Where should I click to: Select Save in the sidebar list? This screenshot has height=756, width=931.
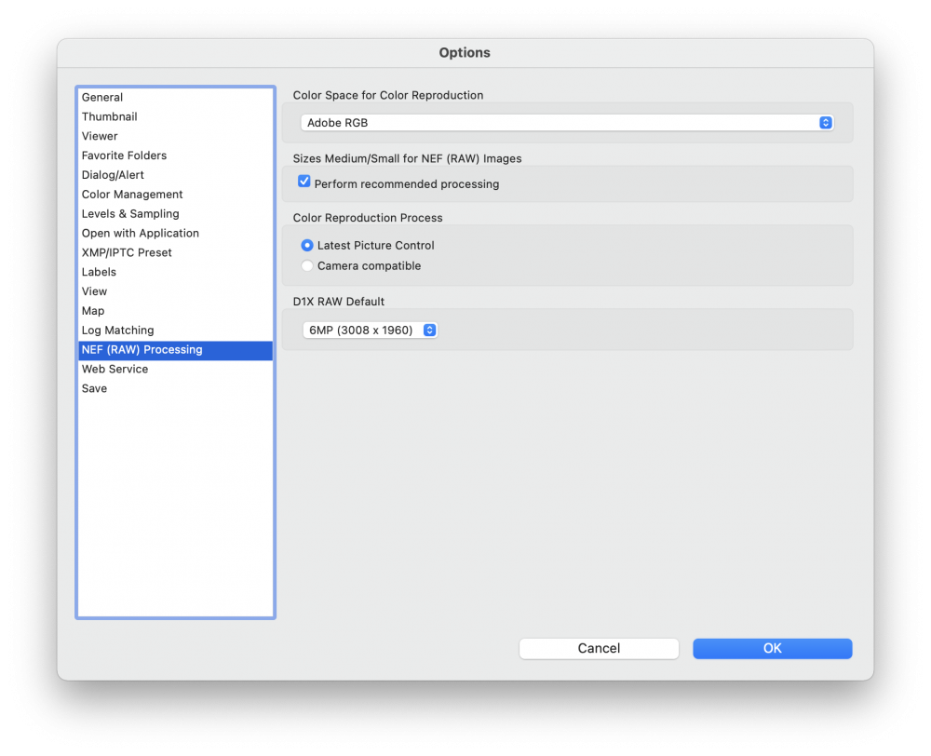(175, 388)
